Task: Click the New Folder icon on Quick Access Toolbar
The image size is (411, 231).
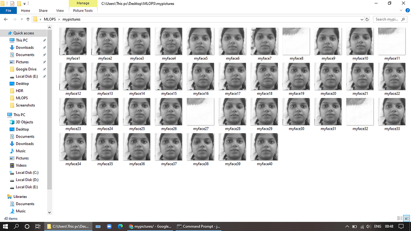Action: 19,3
